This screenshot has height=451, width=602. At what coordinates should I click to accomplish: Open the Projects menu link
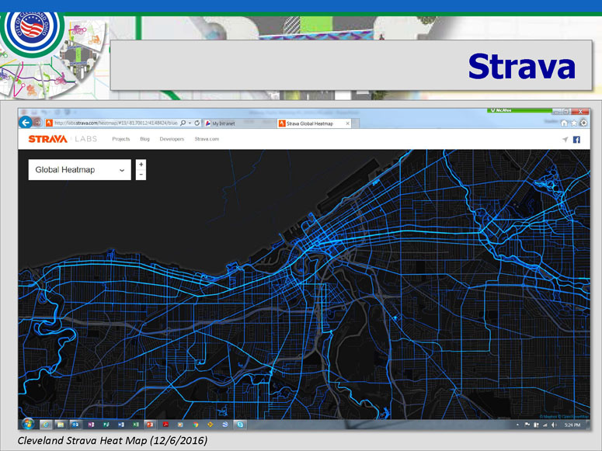pyautogui.click(x=121, y=139)
